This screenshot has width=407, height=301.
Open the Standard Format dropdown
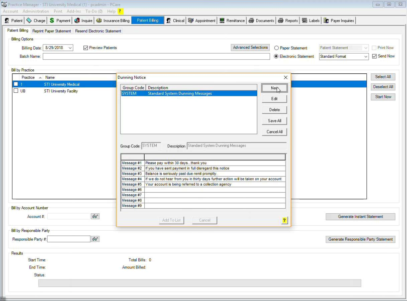pos(365,57)
